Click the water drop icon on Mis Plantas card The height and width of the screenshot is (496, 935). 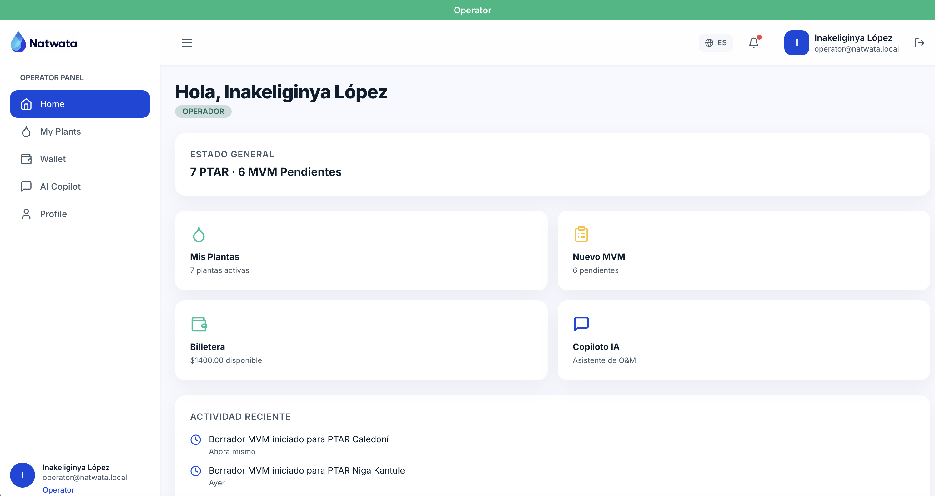[199, 235]
